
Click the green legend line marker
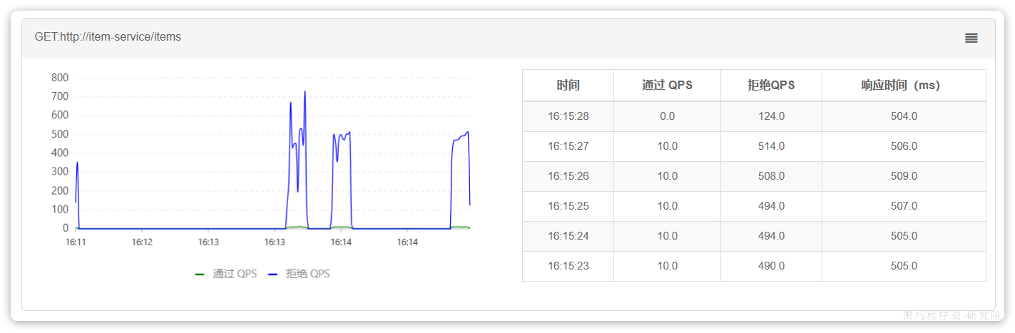point(200,274)
